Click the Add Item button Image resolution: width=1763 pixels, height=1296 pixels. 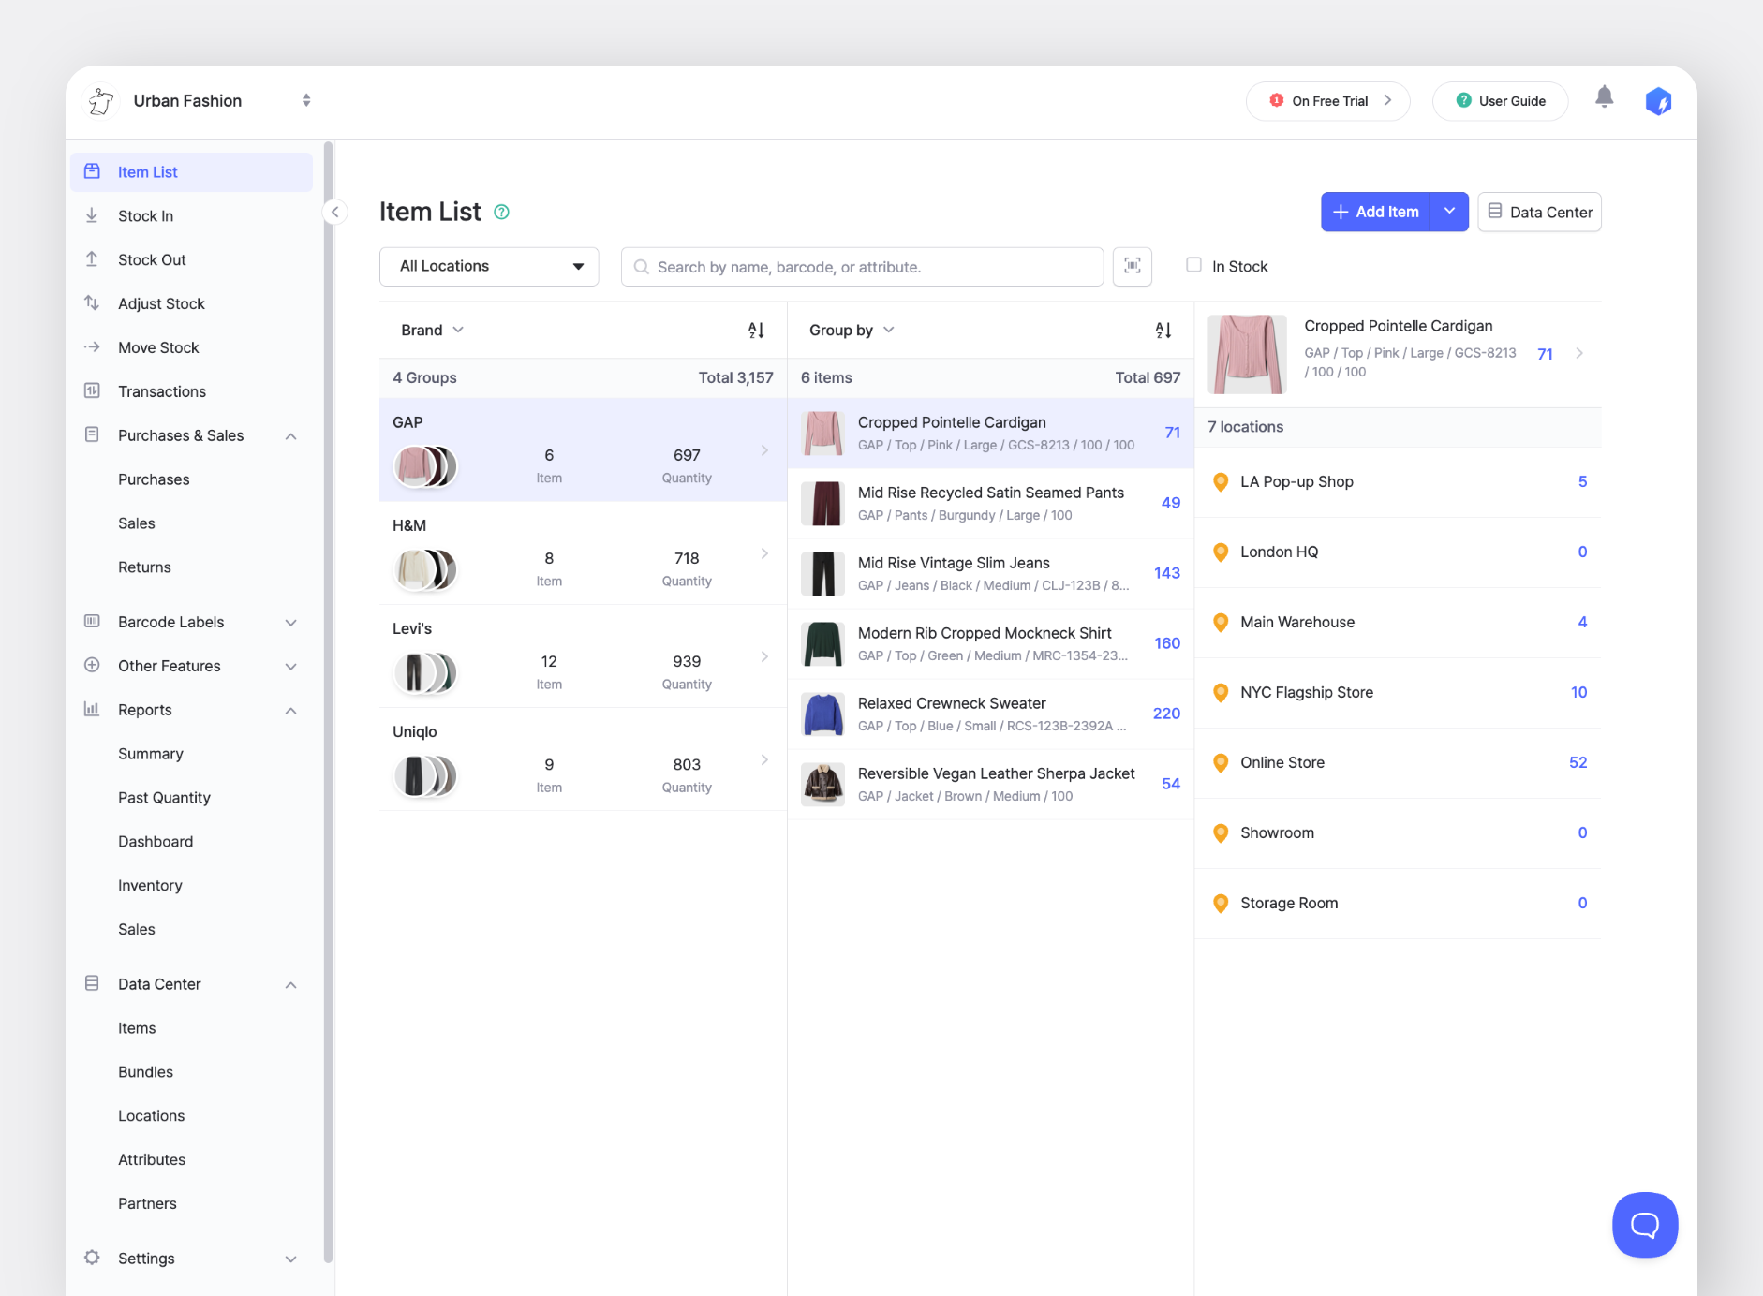click(x=1378, y=212)
